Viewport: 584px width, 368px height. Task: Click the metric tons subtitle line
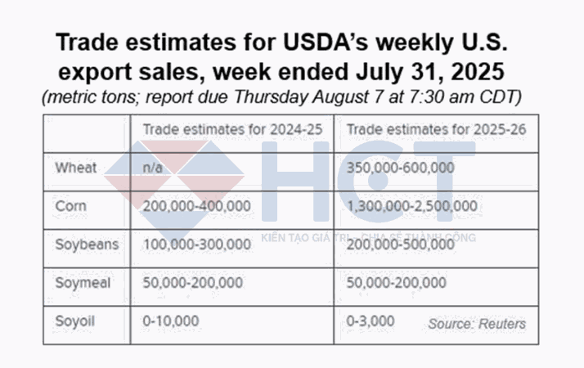click(x=292, y=97)
